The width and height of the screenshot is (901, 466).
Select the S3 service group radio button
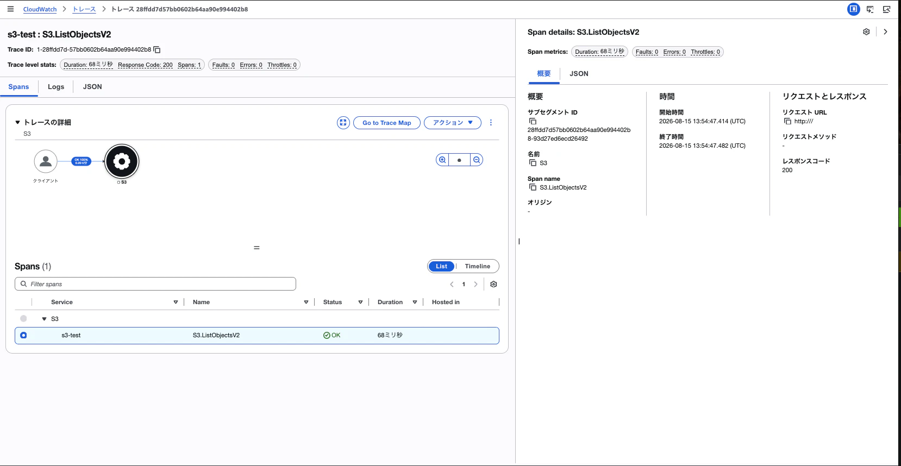23,319
